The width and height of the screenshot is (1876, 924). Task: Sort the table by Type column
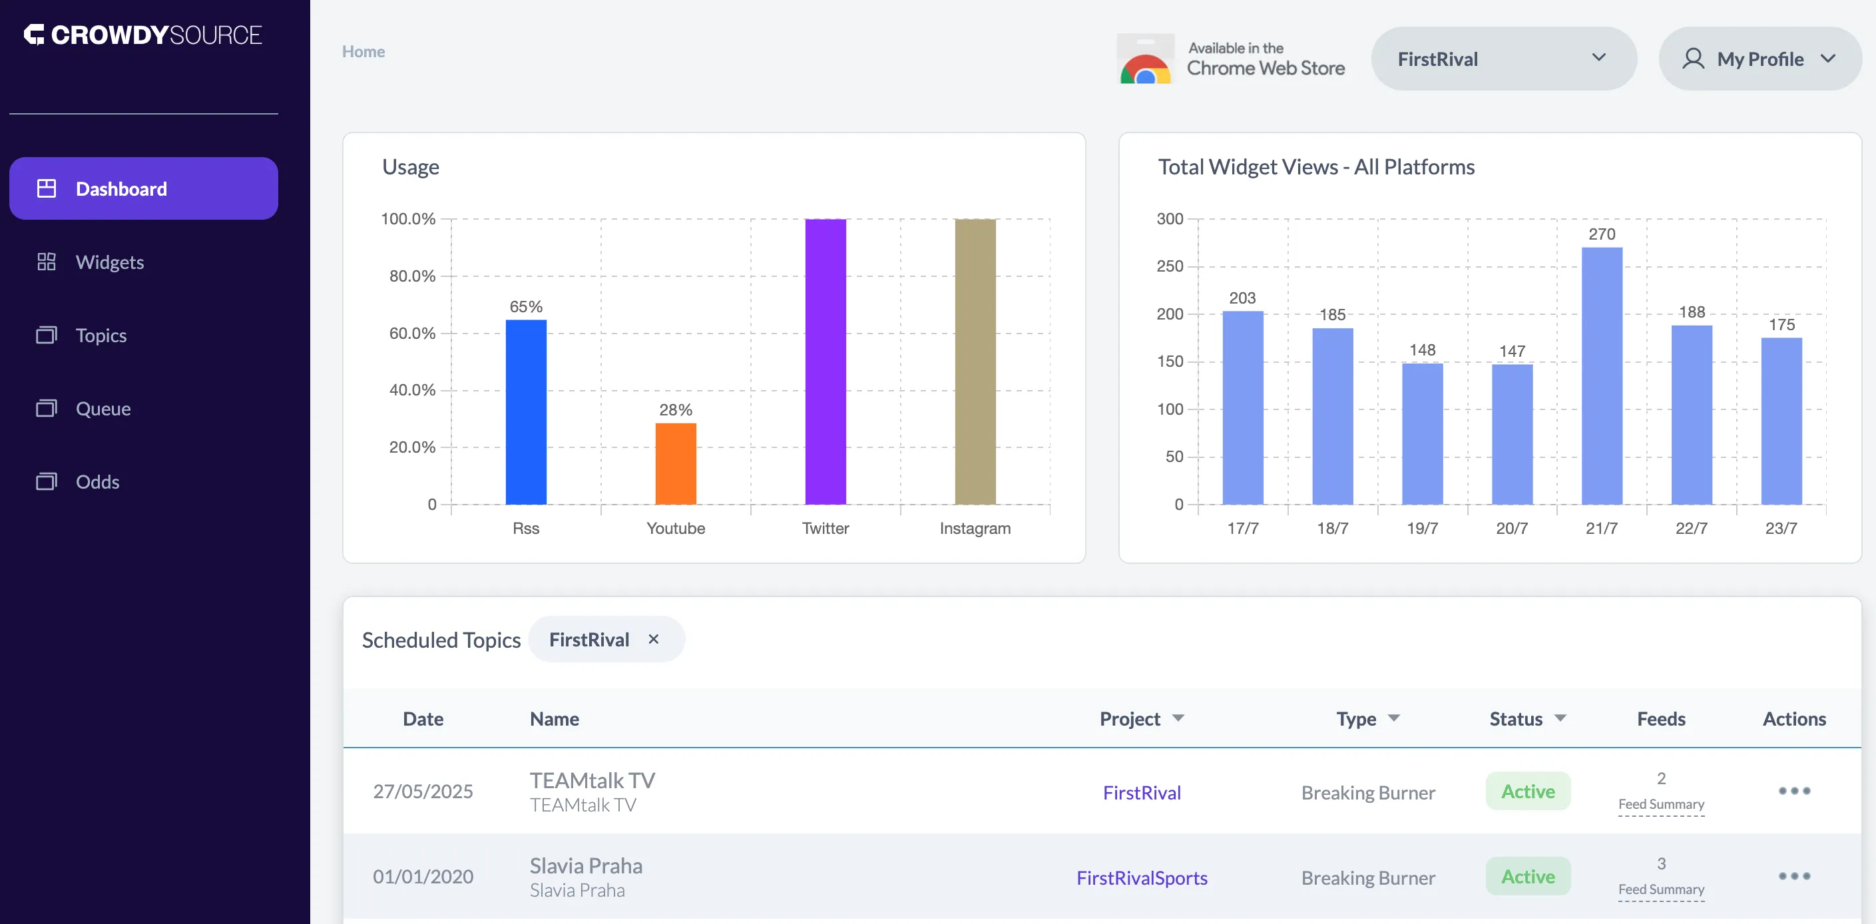tap(1395, 718)
